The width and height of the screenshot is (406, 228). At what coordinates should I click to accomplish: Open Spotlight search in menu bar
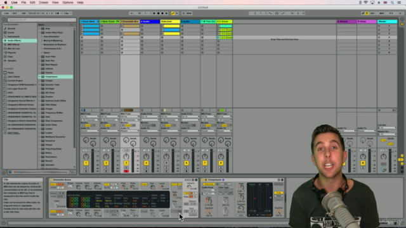pos(392,3)
